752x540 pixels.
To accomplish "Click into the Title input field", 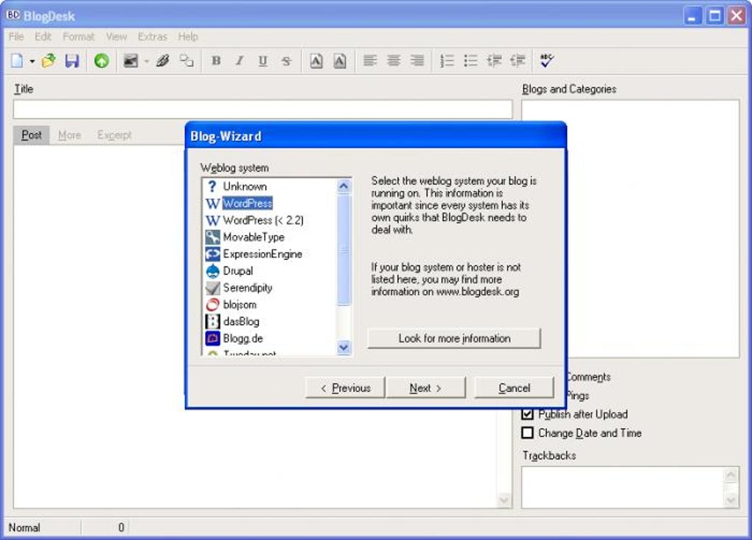I will [262, 109].
